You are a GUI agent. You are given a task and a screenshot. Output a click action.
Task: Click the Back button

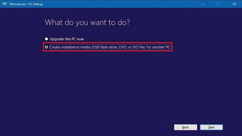pyautogui.click(x=186, y=127)
